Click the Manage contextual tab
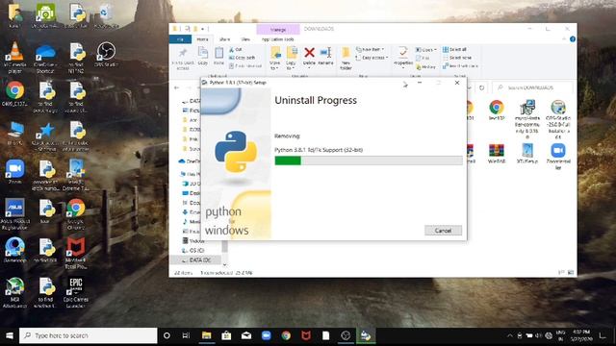Viewport: 616px width, 346px height. pyautogui.click(x=278, y=30)
